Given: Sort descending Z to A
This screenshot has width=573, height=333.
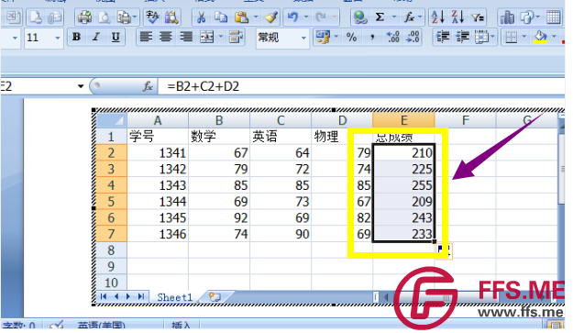Looking at the screenshot, I should 457,17.
